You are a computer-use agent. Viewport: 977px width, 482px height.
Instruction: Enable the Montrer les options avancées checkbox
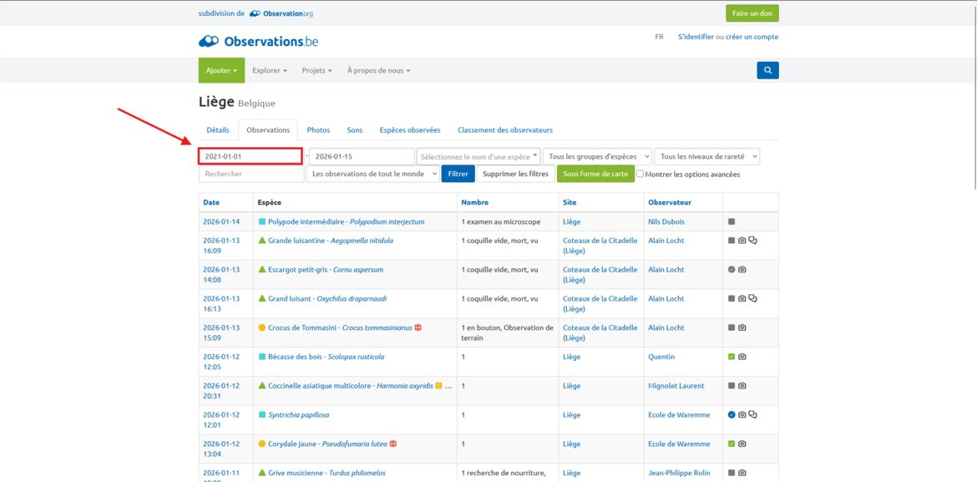pos(640,175)
